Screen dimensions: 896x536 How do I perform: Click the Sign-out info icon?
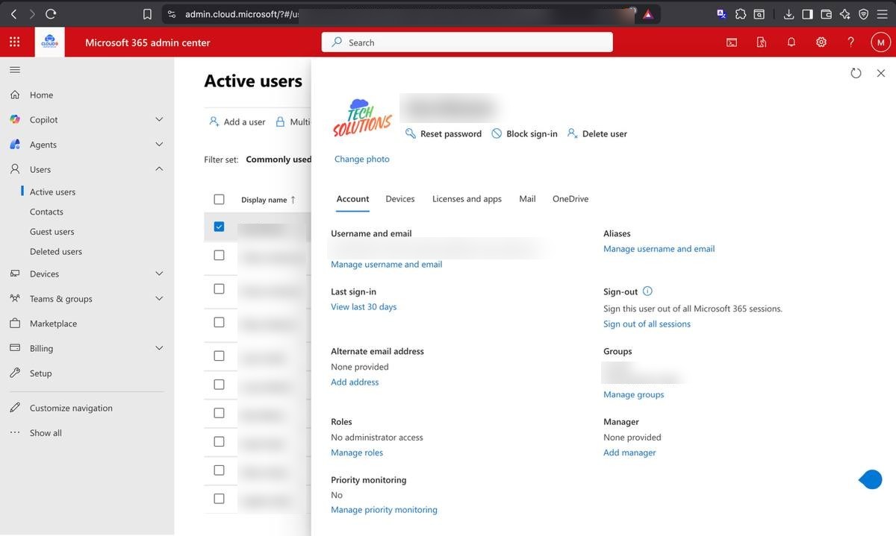647,291
